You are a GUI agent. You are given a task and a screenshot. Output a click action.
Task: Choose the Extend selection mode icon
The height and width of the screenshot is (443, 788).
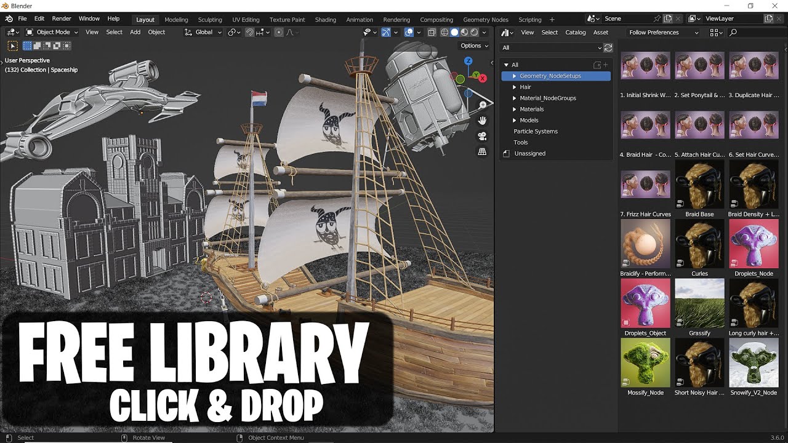point(37,46)
